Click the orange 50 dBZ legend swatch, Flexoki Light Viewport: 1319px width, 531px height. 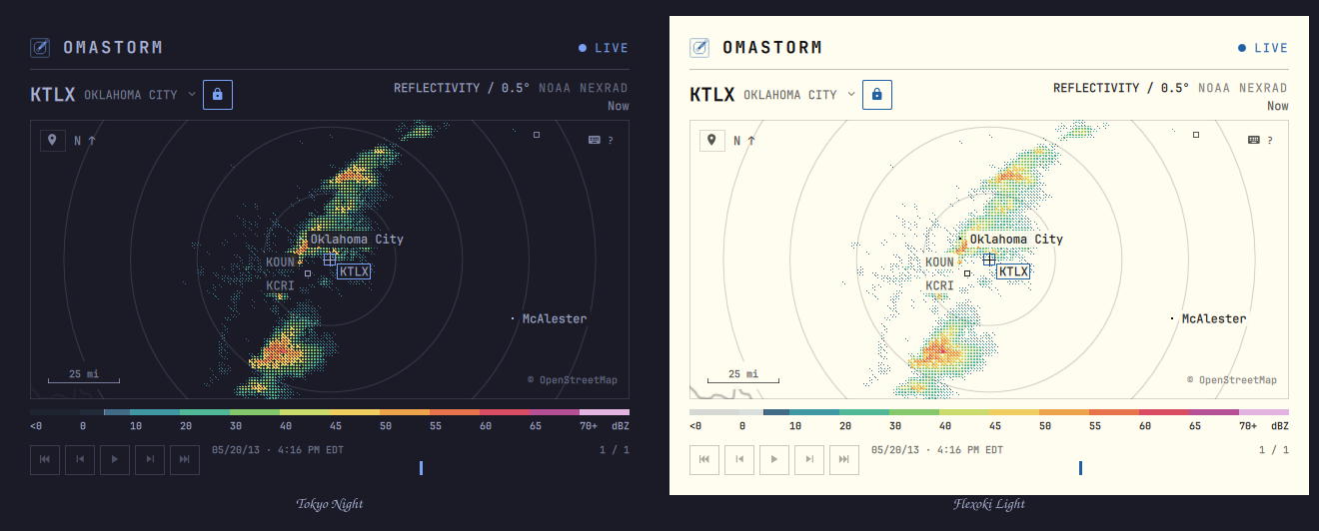(x=1064, y=412)
